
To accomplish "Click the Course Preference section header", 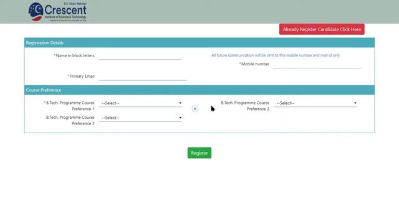I will [x=199, y=90].
